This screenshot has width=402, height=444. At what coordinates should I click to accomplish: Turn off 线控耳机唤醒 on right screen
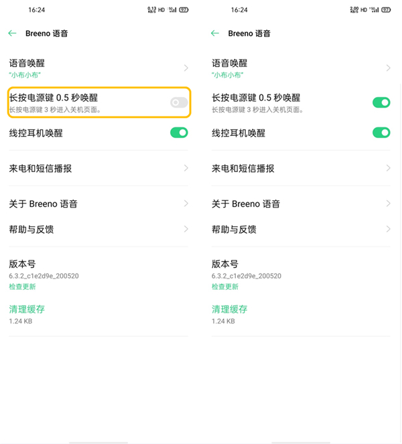tap(381, 133)
